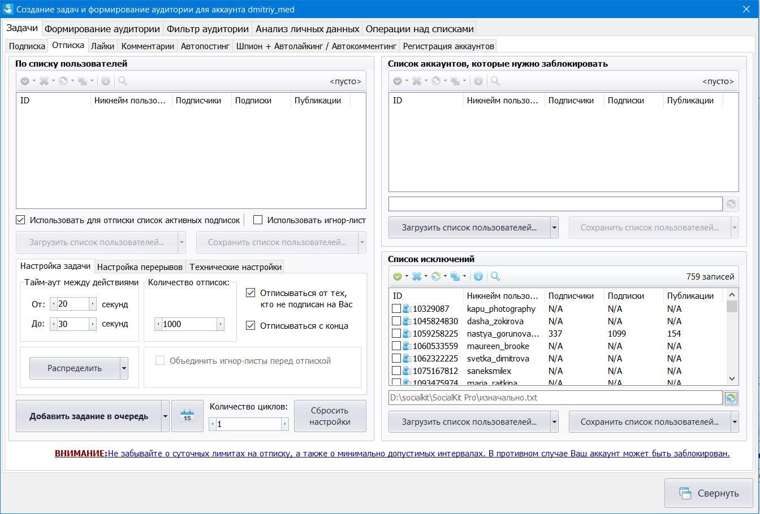Image resolution: width=760 pixels, height=514 pixels.
Task: Click the user icon of dasha_zokirova row
Action: point(406,321)
